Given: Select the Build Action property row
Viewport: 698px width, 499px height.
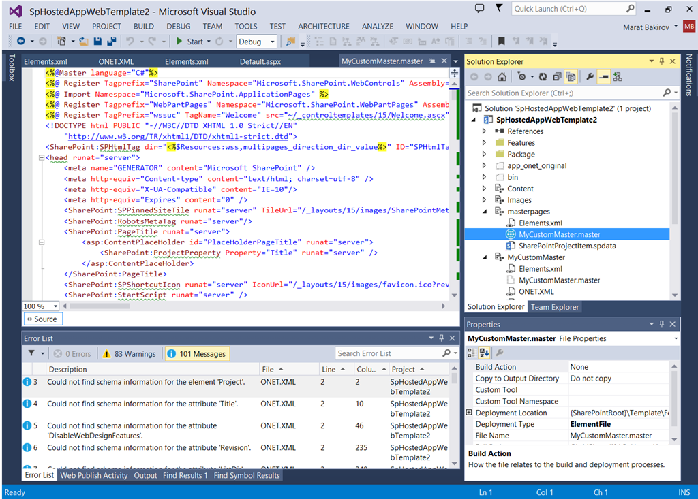Looking at the screenshot, I should coord(571,367).
